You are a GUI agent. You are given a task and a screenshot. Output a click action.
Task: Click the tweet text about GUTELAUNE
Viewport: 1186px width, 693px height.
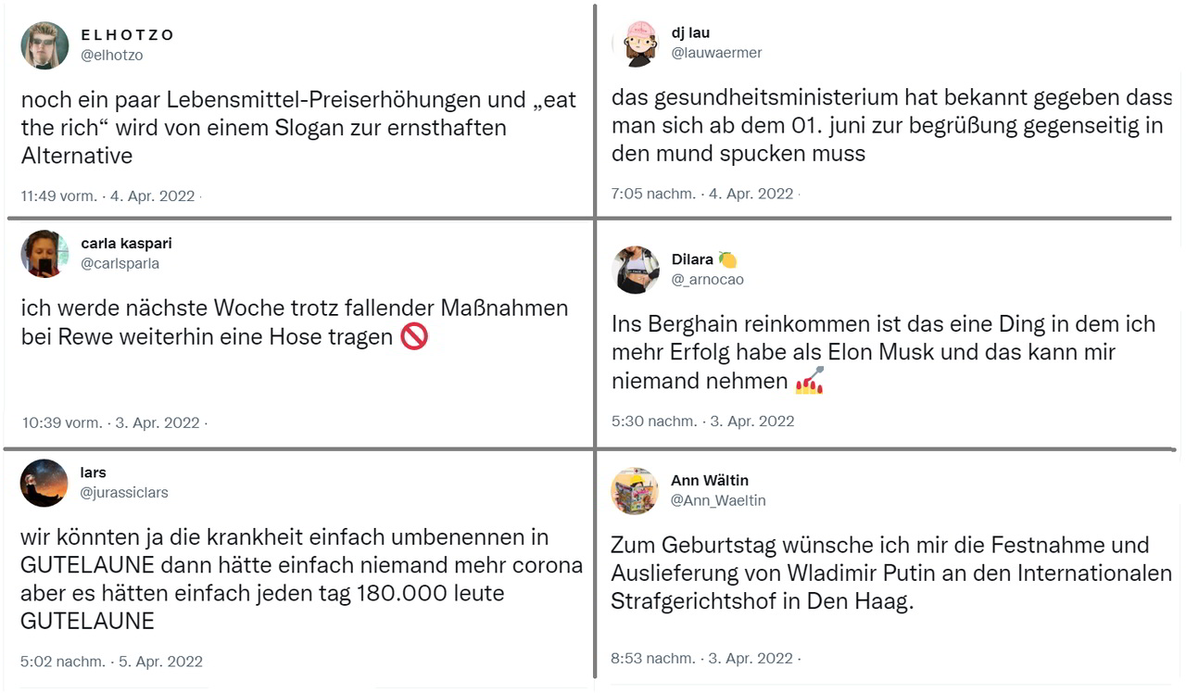pyautogui.click(x=301, y=579)
